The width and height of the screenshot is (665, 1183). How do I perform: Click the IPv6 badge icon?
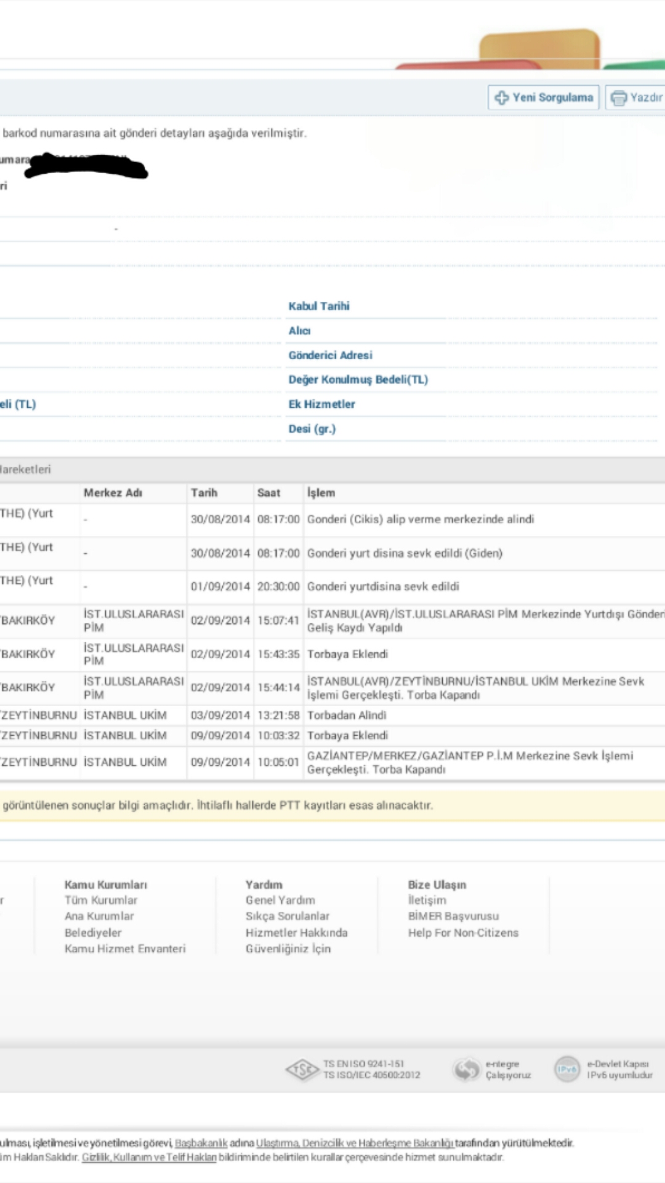tap(567, 1069)
